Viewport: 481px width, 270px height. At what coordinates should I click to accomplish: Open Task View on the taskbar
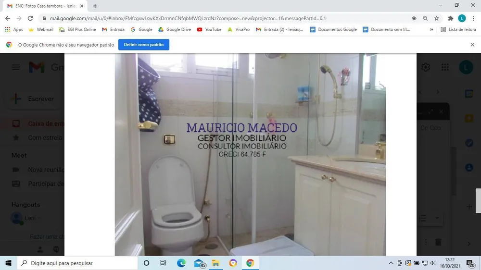coord(163,263)
